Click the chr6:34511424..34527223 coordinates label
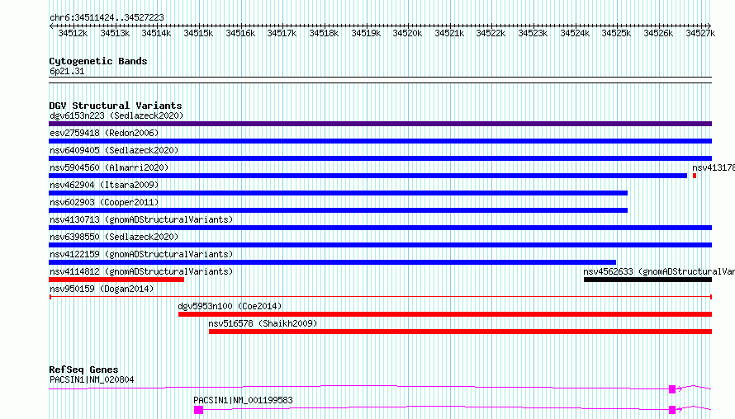The height and width of the screenshot is (419, 735). (x=107, y=17)
